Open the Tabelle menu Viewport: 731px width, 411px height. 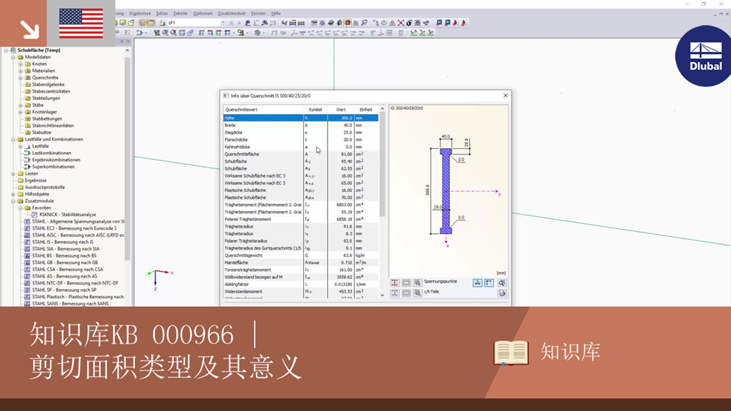(x=180, y=14)
